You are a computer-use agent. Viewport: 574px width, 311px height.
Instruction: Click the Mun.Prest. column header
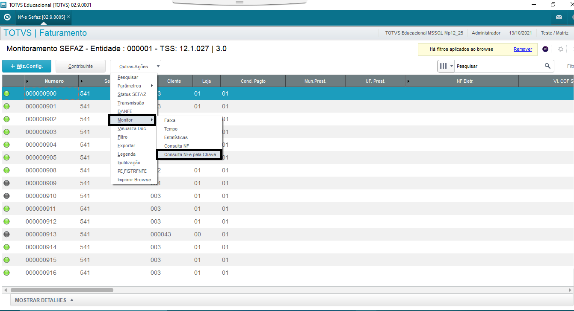[x=315, y=81]
